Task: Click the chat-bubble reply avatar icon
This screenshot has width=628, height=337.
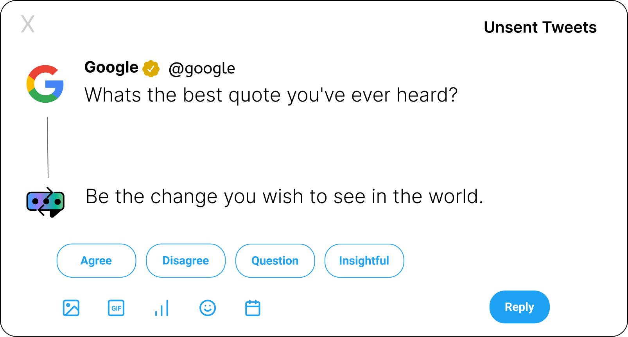Action: [x=45, y=202]
